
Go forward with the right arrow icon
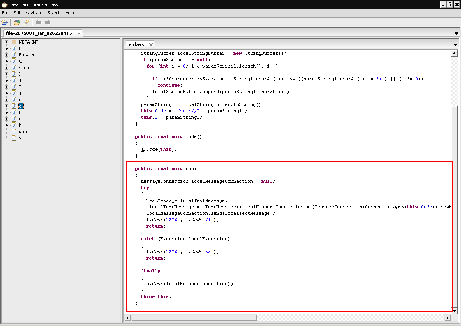pyautogui.click(x=48, y=22)
